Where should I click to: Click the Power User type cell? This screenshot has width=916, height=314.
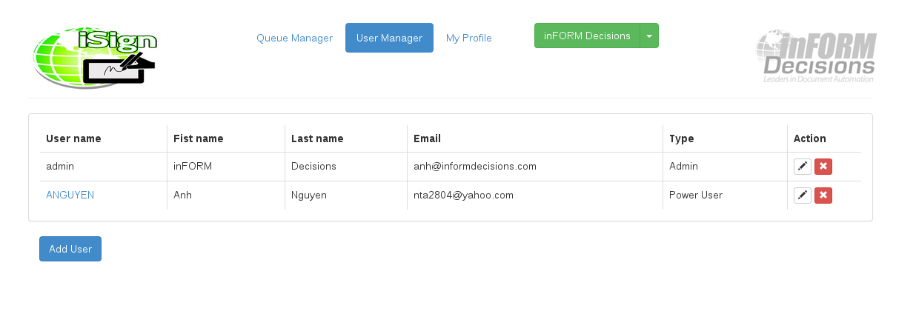tap(695, 195)
